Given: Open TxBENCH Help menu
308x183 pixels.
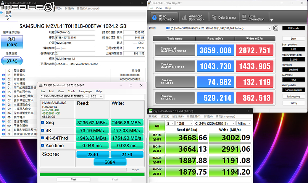Looking at the screenshot, I should (168, 8).
